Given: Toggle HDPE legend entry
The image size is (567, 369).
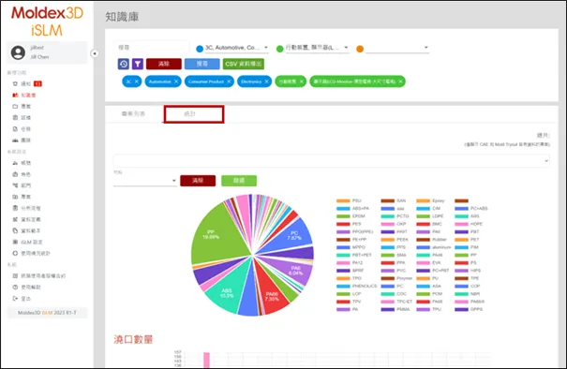Looking at the screenshot, I should 469,224.
